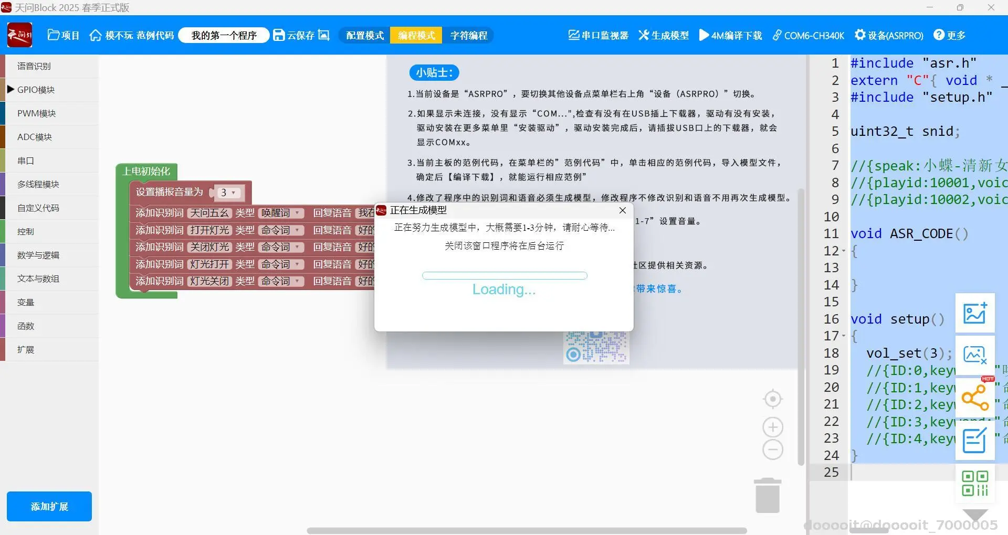Viewport: 1008px width, 535px height.
Task: Click the 添加扩展 button in the sidebar
Action: [49, 507]
